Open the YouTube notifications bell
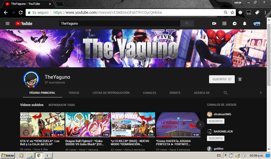The width and height of the screenshot is (271, 159). pos(244,23)
